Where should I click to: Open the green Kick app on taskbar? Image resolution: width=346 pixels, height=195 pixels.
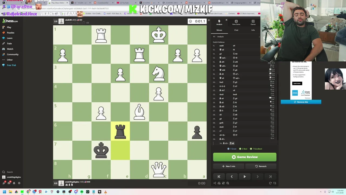point(22,192)
